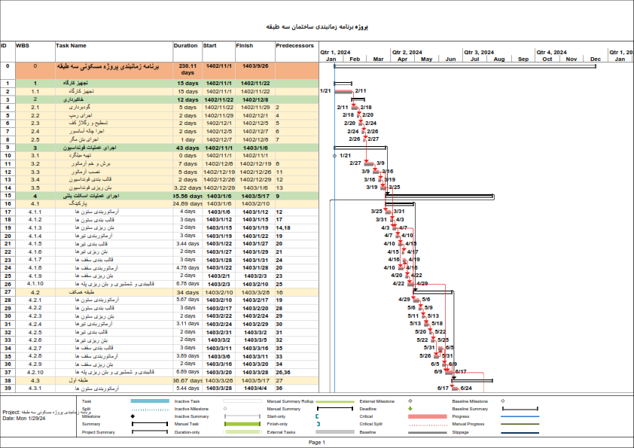Click the Baseline Milestone diamond legend symbol
634x448 pixels.
[502, 402]
